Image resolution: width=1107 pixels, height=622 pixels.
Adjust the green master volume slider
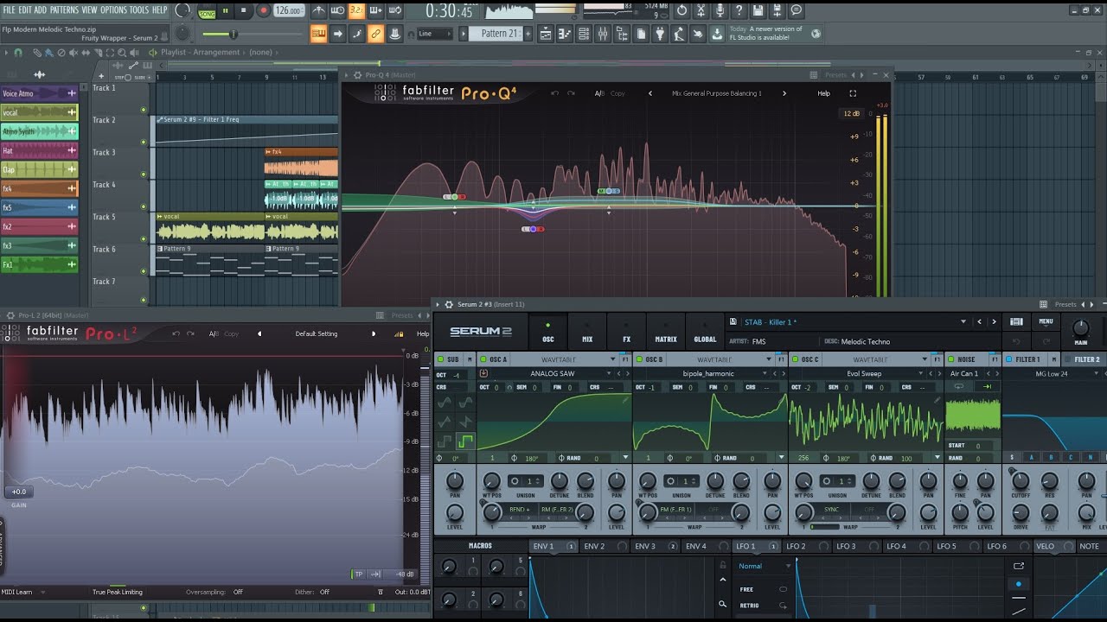click(x=233, y=34)
